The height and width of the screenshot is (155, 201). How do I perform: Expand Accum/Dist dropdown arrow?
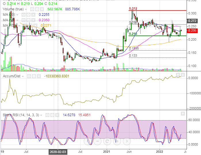tap(23, 76)
